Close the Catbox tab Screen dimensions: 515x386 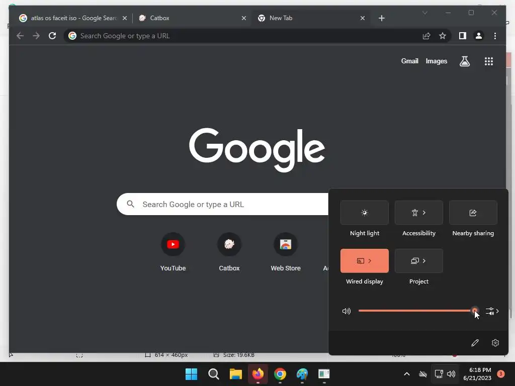[244, 18]
